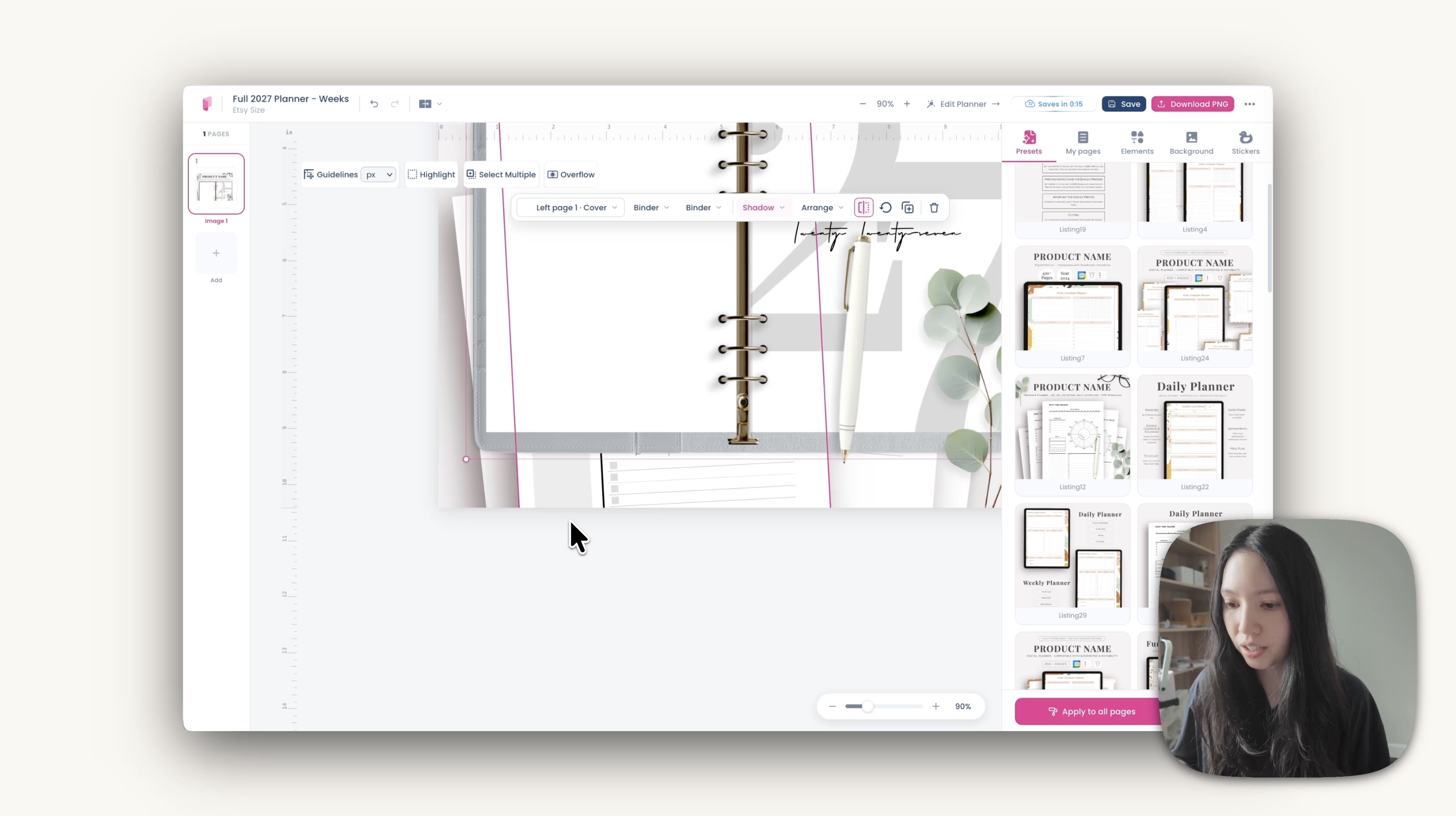
Task: Duplicate the selected element
Action: pos(908,207)
